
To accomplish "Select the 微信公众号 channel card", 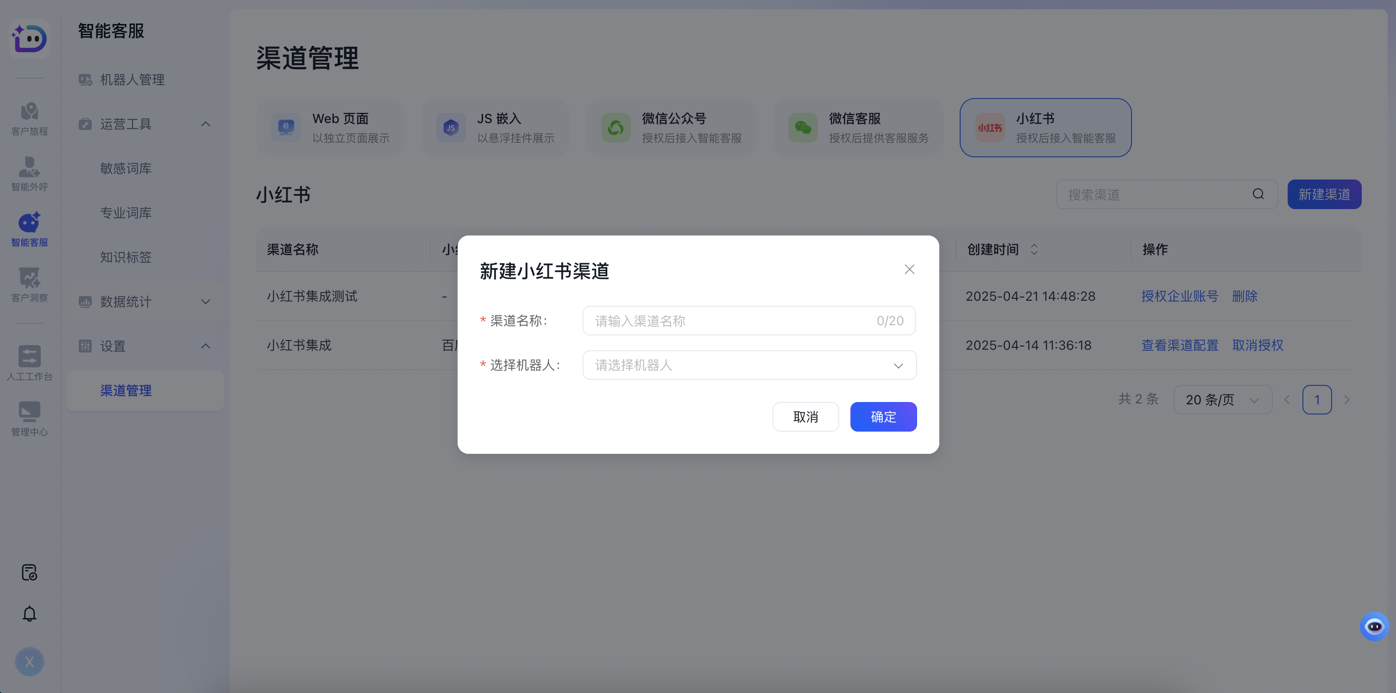I will [x=671, y=127].
